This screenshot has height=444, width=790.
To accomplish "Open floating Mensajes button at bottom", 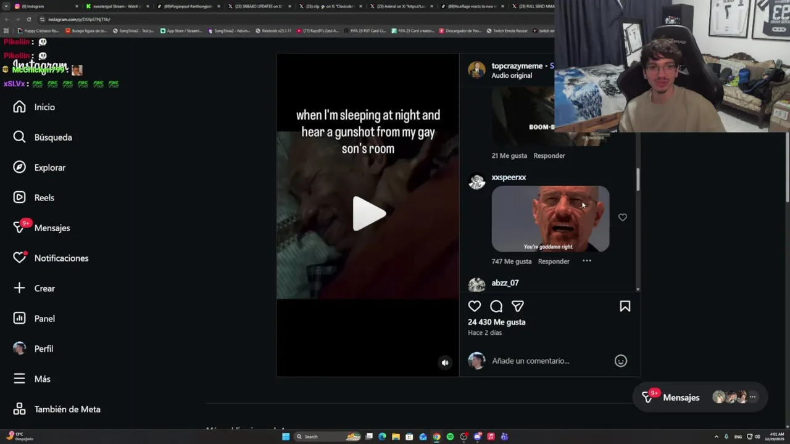I will 700,398.
